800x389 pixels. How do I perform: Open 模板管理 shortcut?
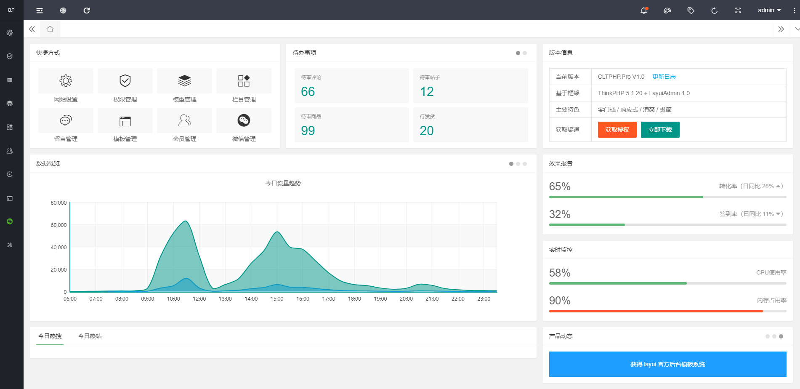click(x=125, y=125)
